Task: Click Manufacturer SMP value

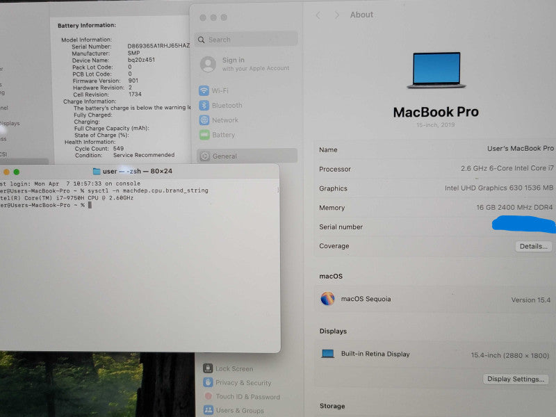Action: 133,54
